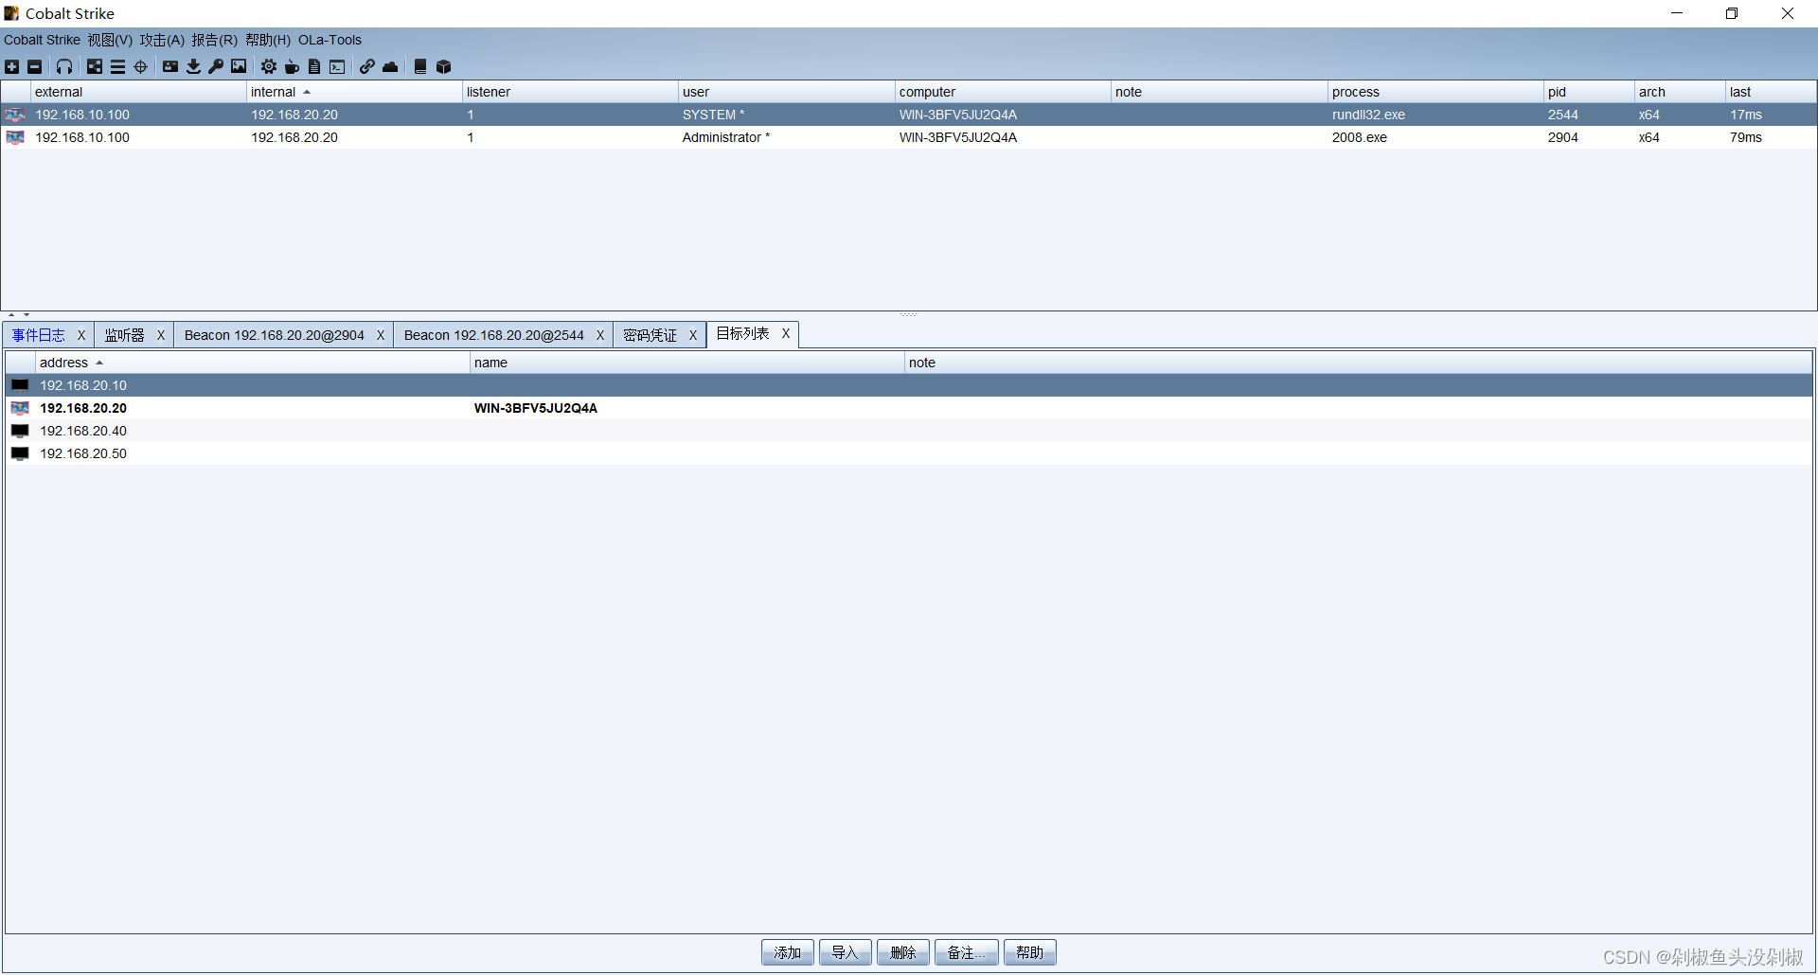Switch to session table view icon
Viewport: 1818px width, 975px height.
coord(117,66)
